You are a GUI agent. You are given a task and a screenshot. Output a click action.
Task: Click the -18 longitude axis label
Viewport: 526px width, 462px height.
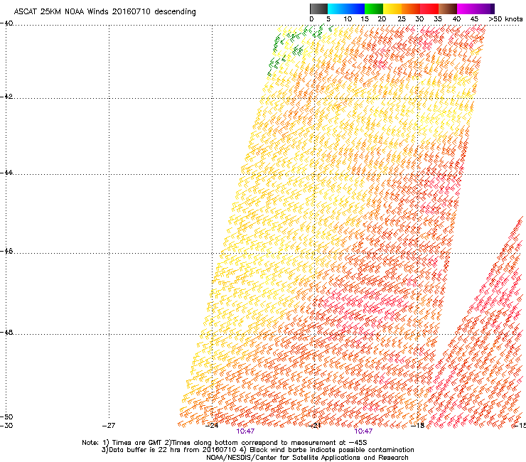tap(418, 426)
